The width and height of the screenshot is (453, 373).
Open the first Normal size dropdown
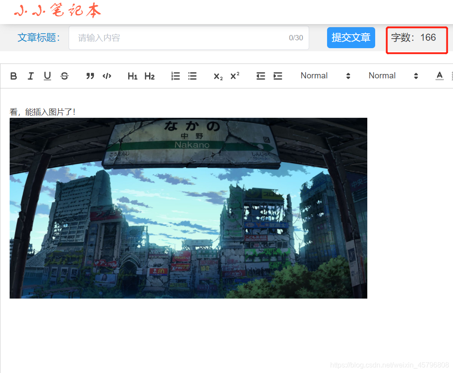(326, 76)
